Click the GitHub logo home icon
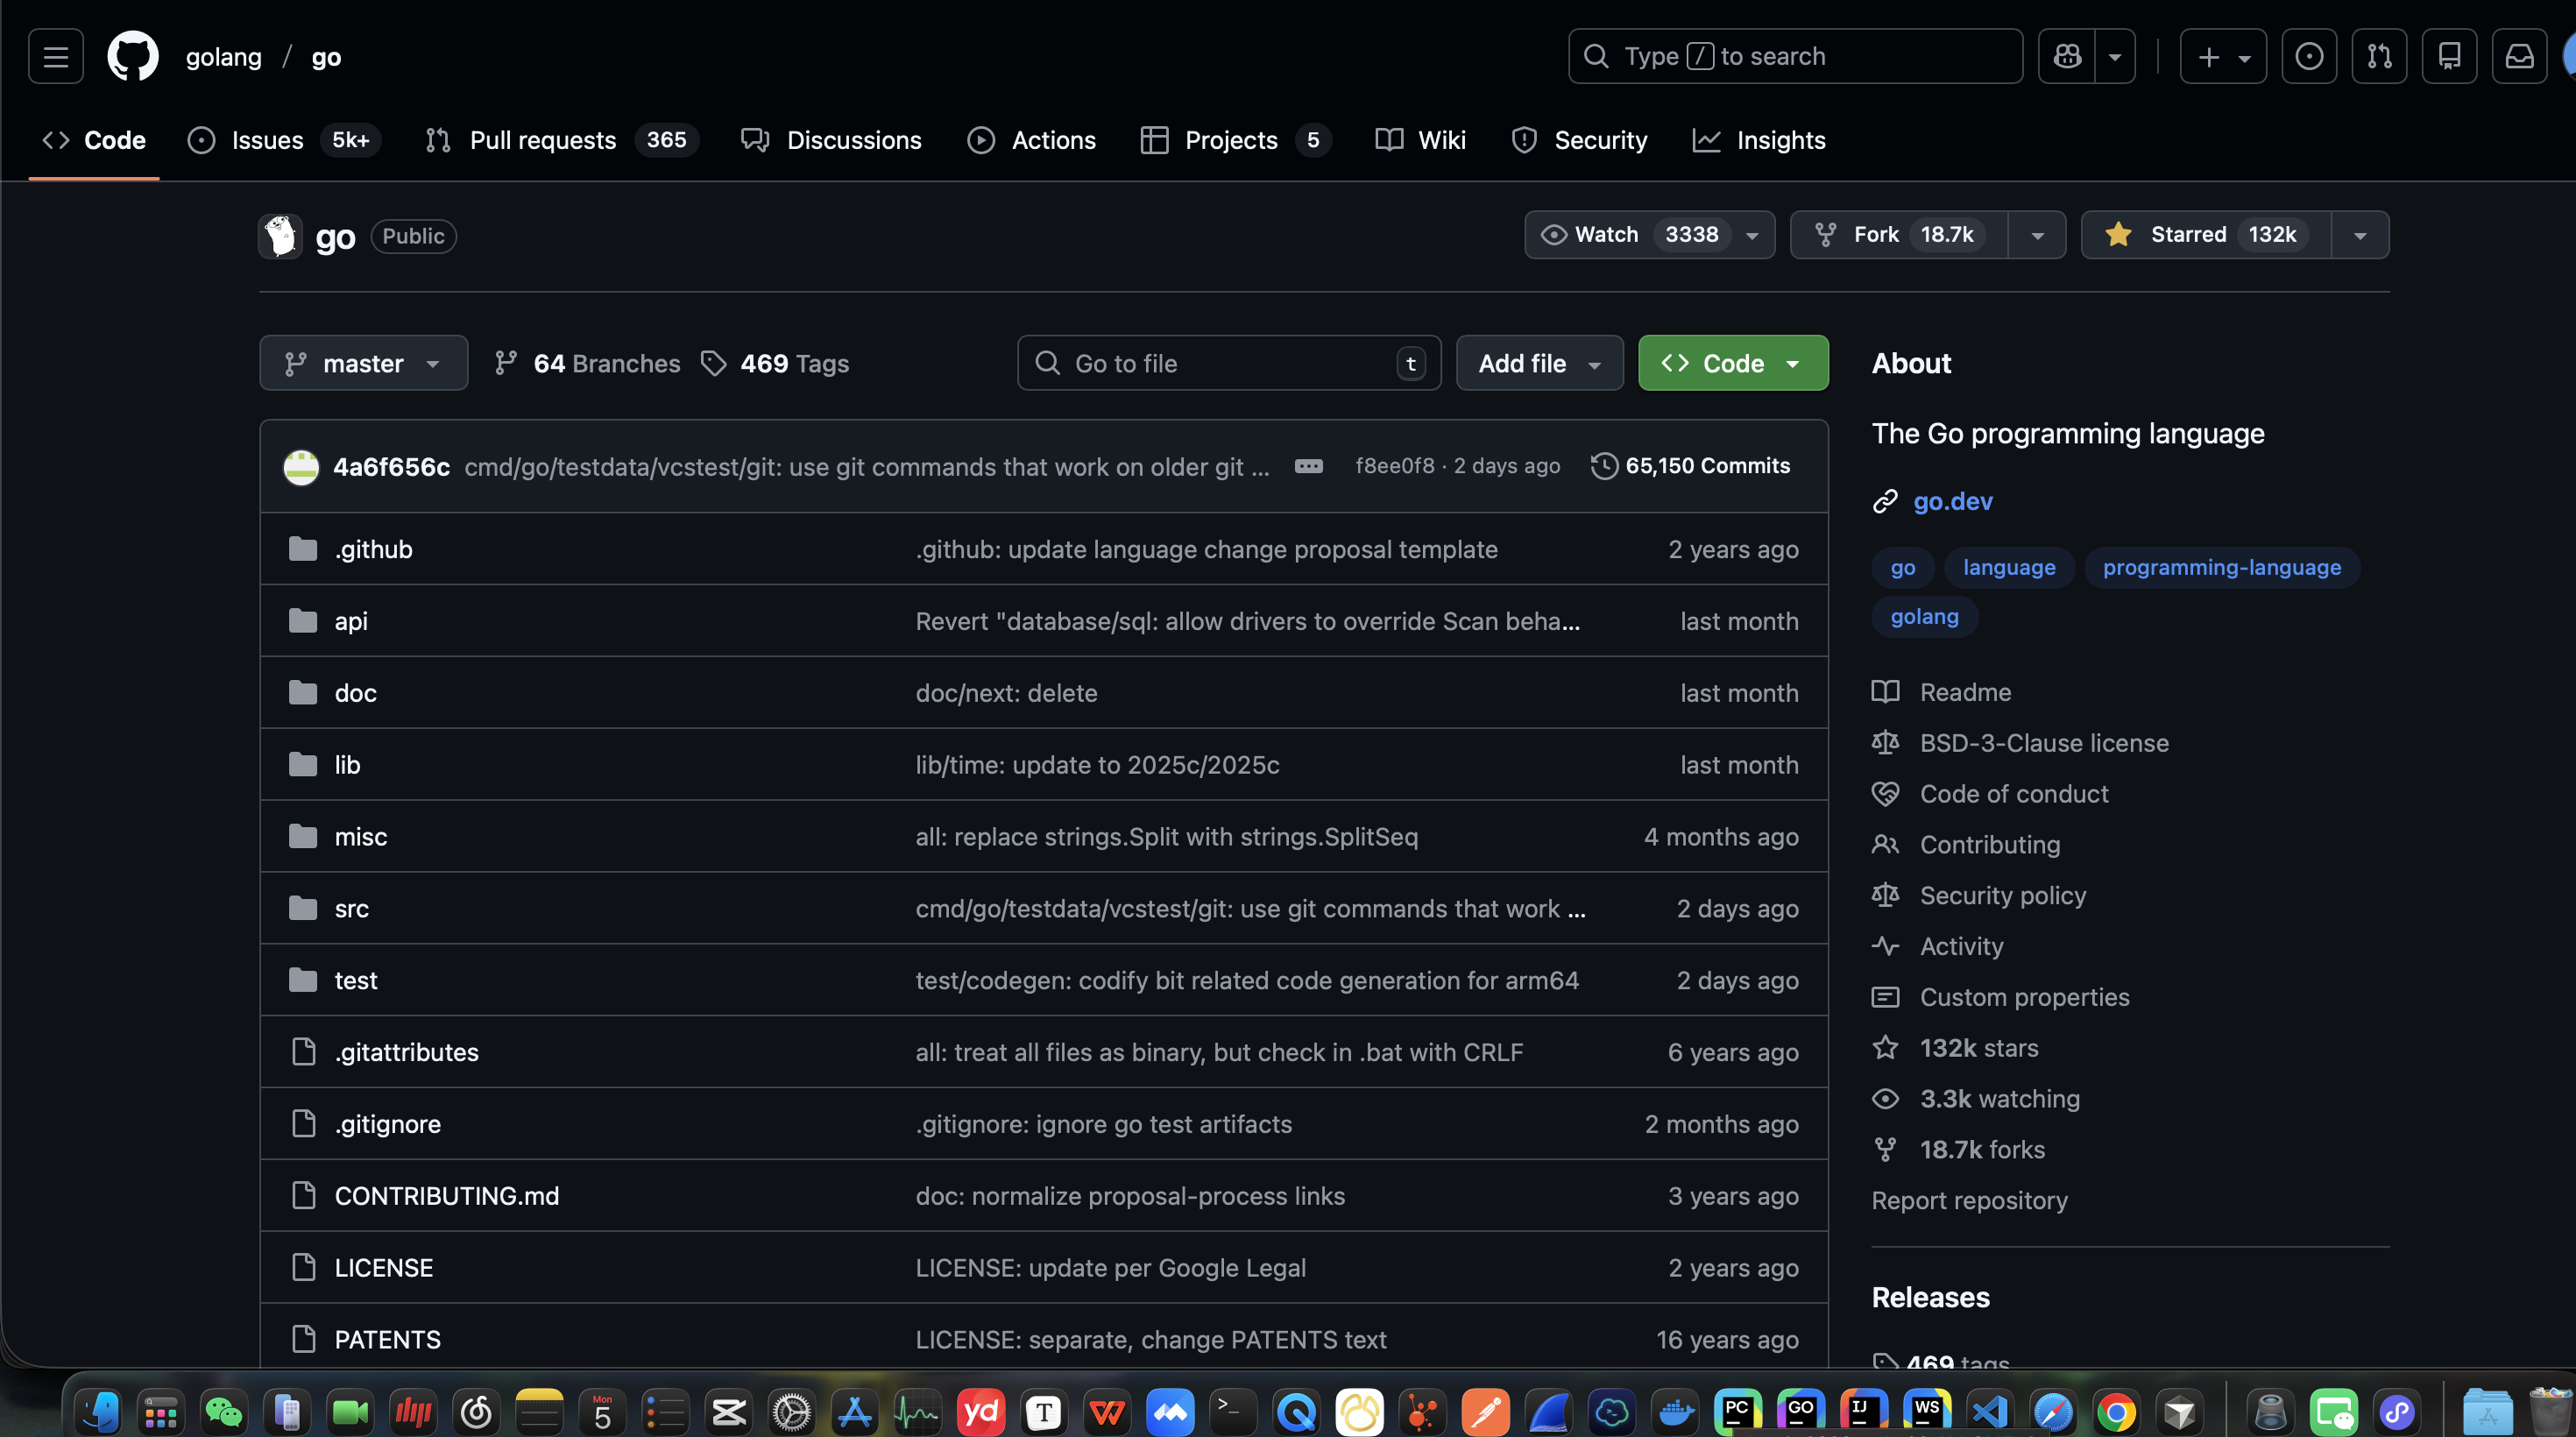Image resolution: width=2576 pixels, height=1437 pixels. point(133,56)
